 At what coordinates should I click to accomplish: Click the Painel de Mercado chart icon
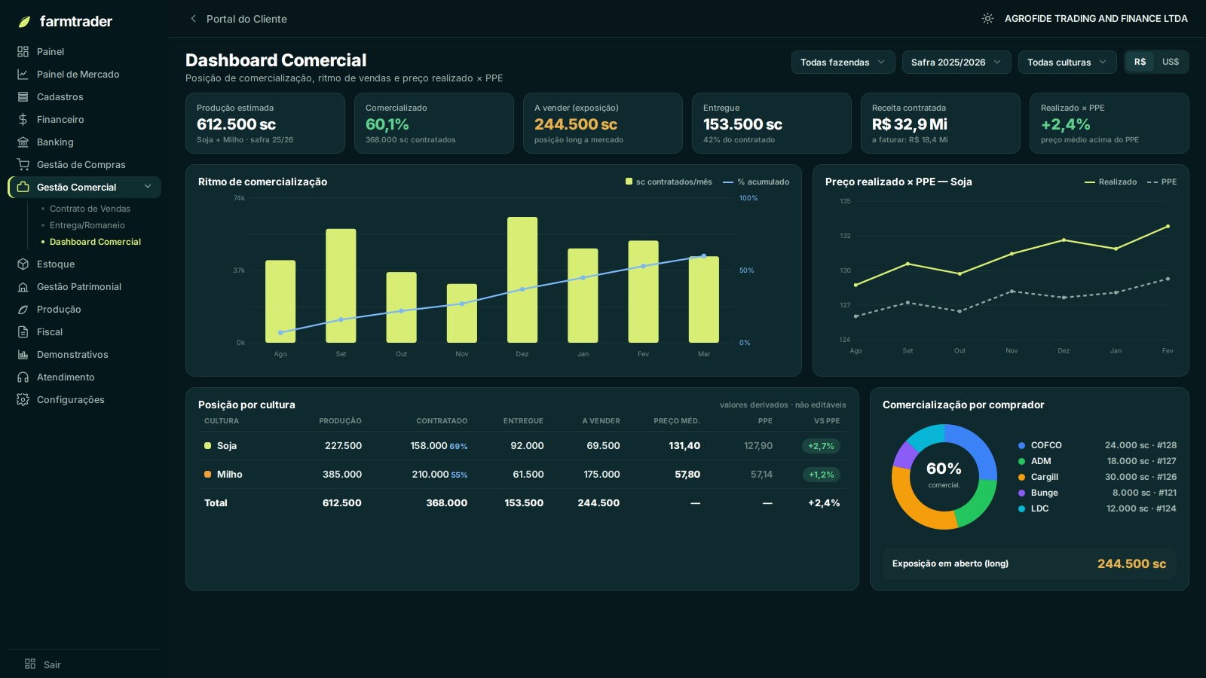23,75
